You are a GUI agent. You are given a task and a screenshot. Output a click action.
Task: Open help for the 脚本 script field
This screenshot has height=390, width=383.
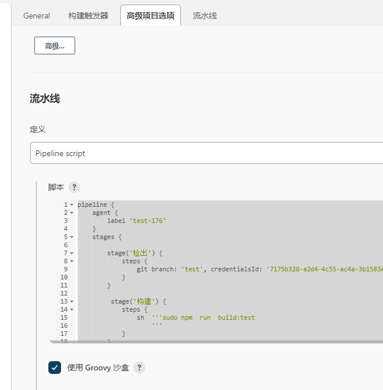(74, 187)
